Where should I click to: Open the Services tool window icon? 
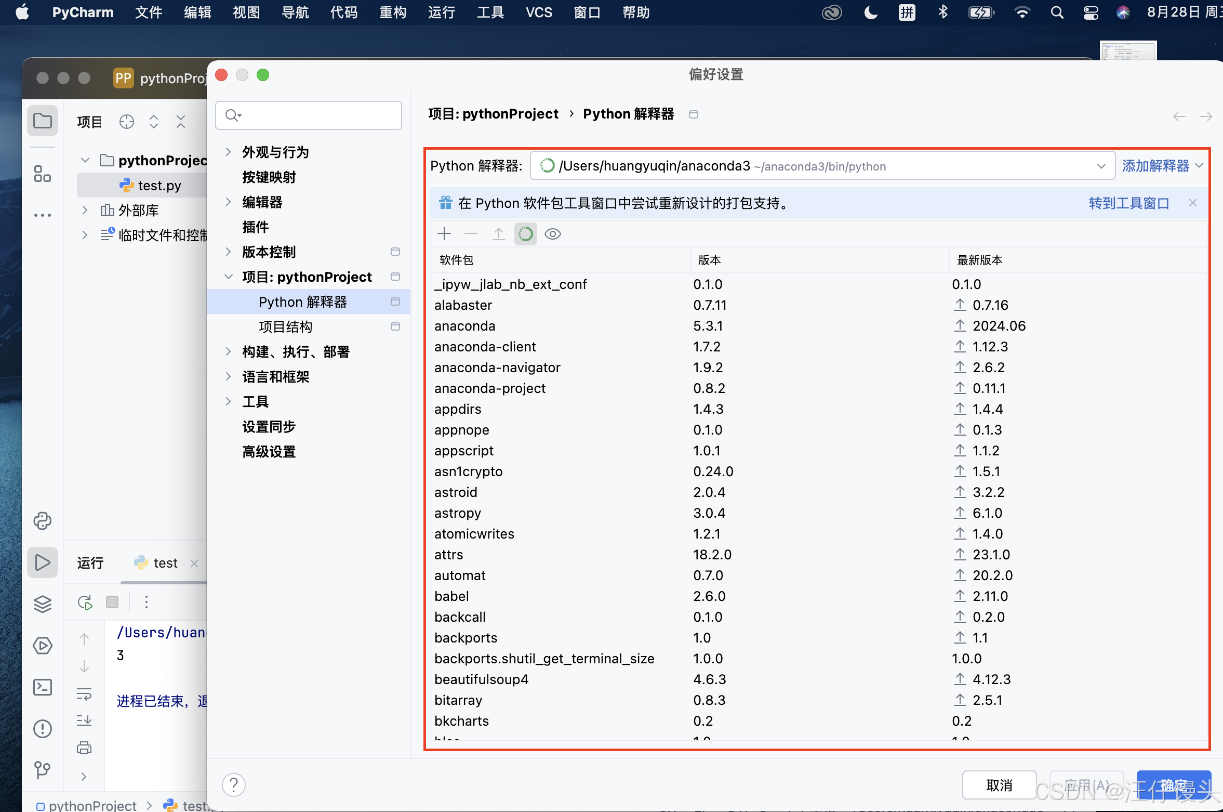43,646
